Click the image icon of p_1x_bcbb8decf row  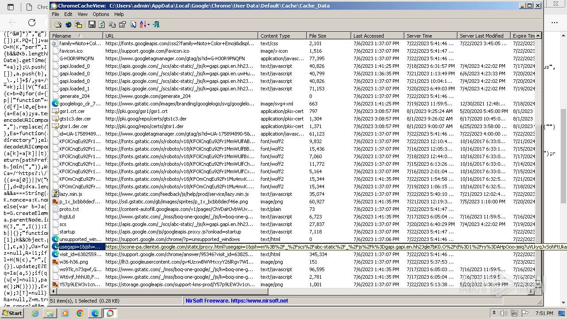pyautogui.click(x=55, y=202)
